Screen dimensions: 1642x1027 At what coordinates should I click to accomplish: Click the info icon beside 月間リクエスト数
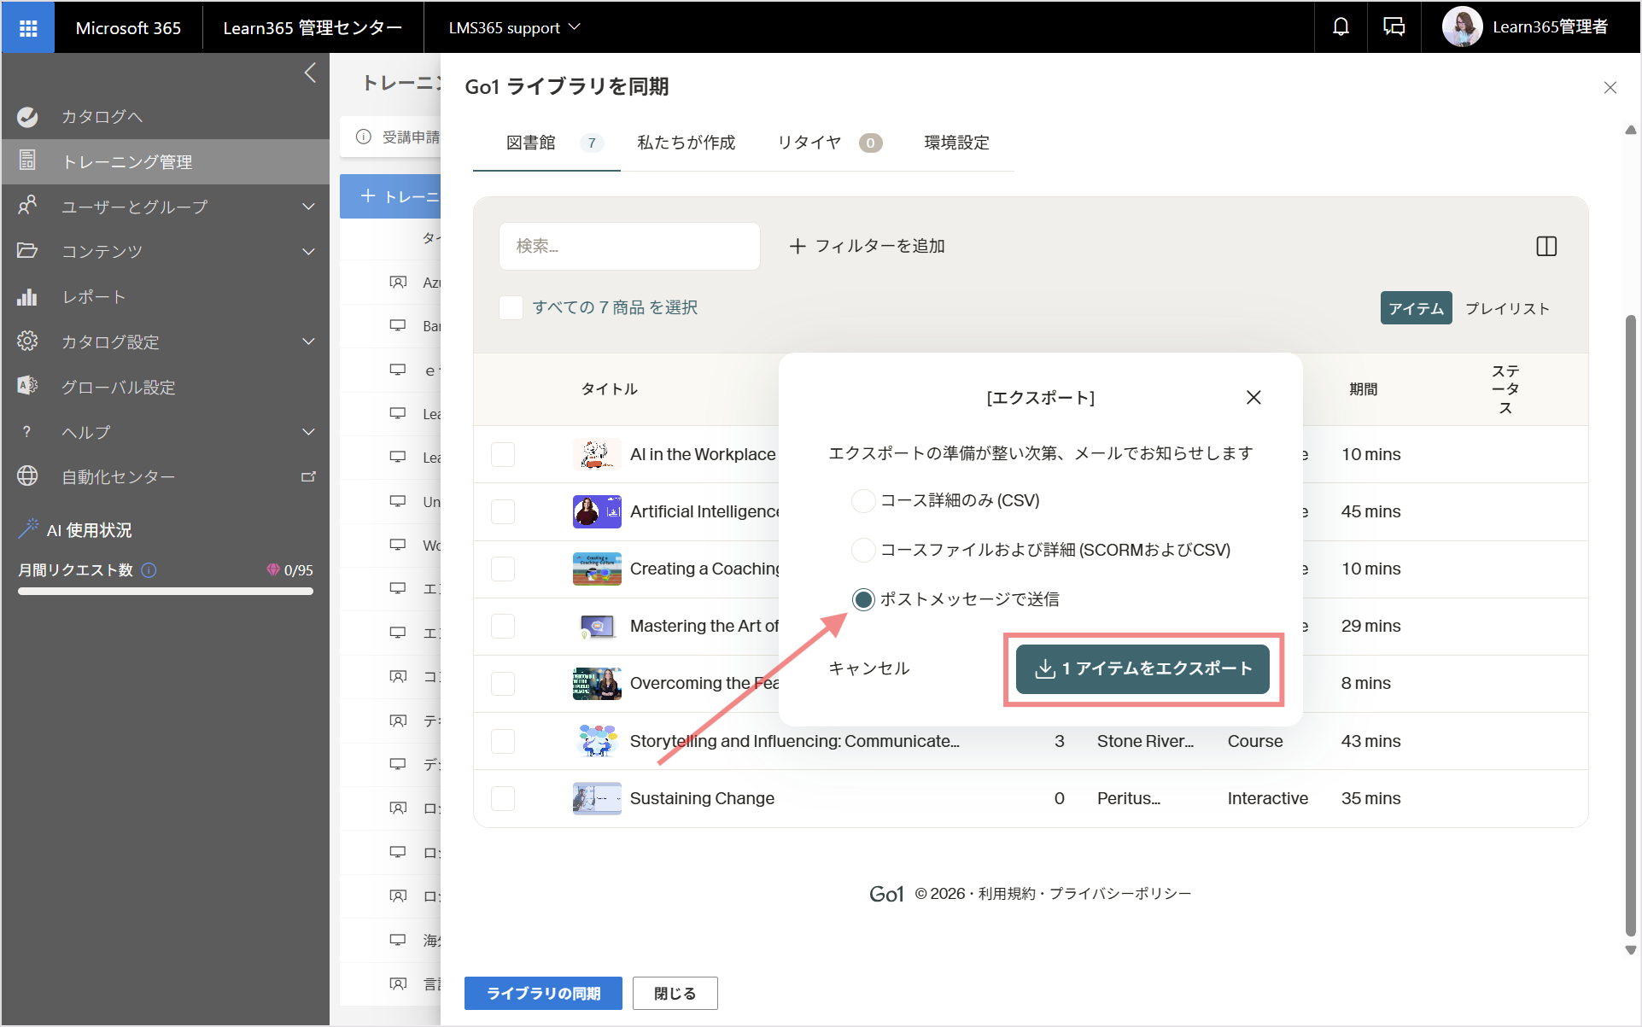coord(149,570)
